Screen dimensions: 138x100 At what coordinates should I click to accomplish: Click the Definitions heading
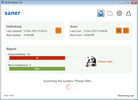pyautogui.click(x=14, y=26)
